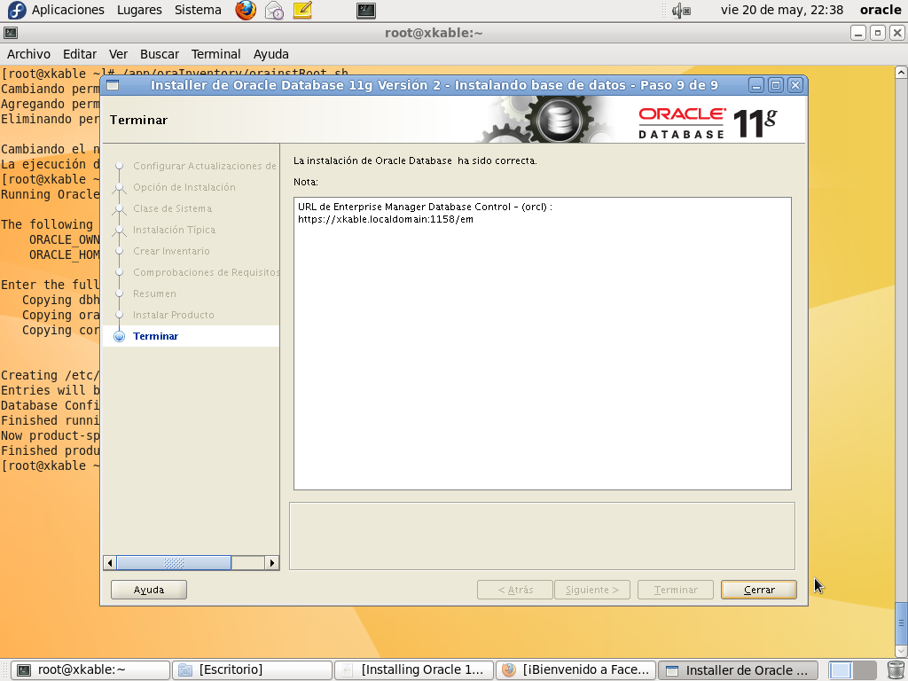The image size is (908, 681).
Task: Click the Atrás button
Action: pyautogui.click(x=515, y=590)
